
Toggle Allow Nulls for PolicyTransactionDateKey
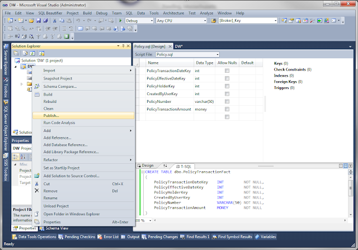[x=227, y=71]
